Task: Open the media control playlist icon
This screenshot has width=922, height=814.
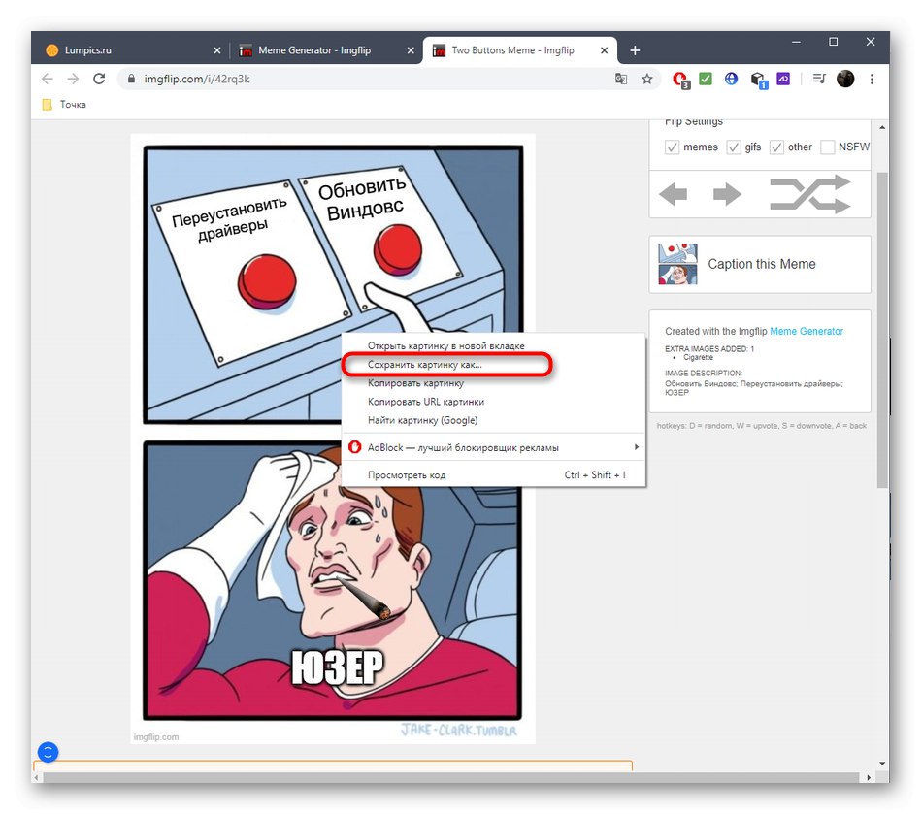Action: click(x=819, y=79)
